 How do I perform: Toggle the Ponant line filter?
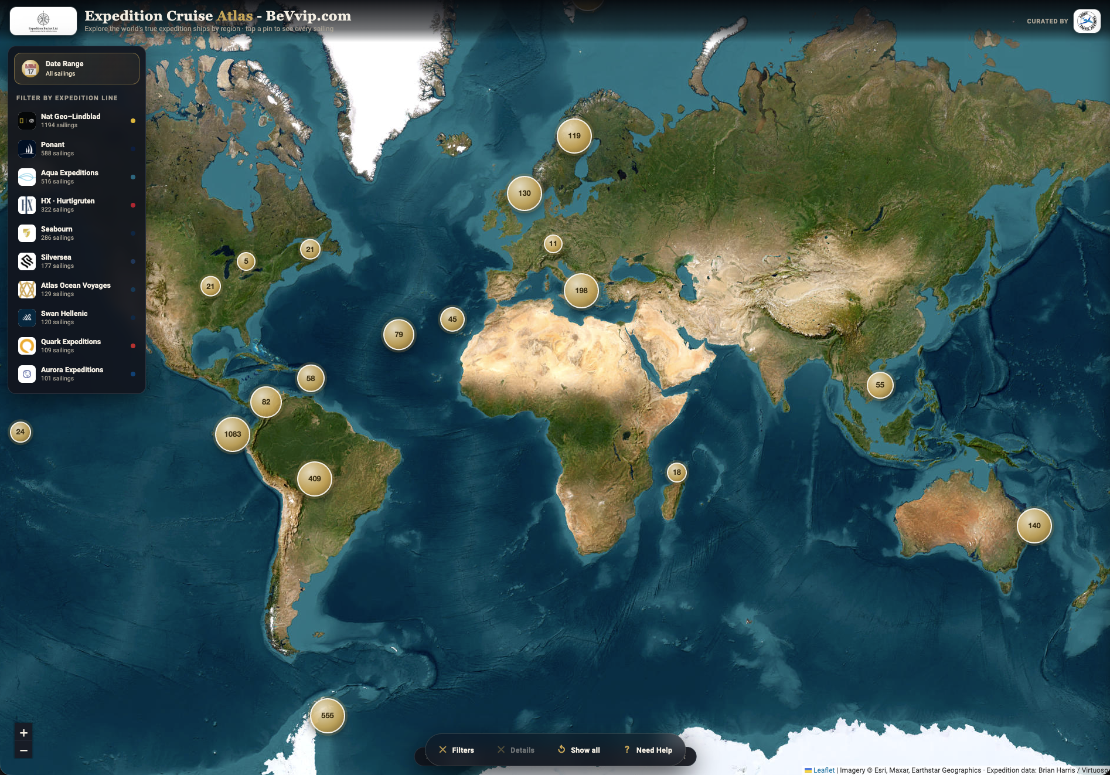click(77, 149)
